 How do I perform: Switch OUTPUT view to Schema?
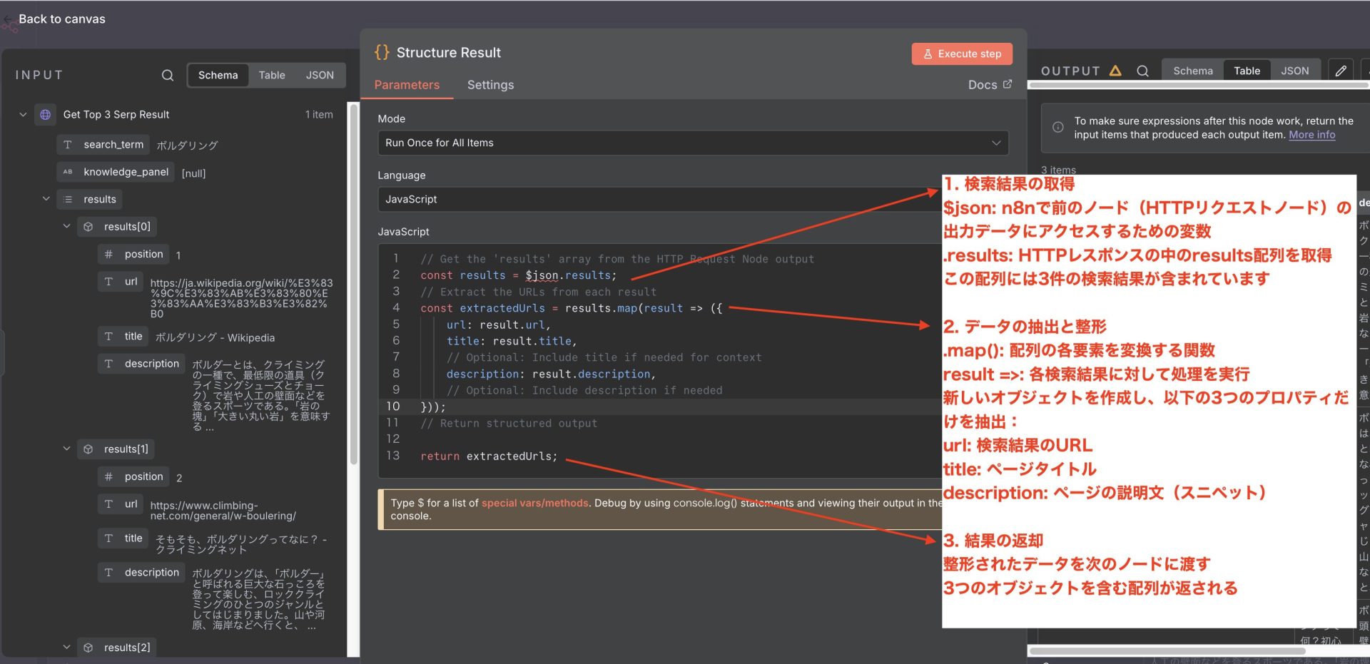click(1192, 71)
